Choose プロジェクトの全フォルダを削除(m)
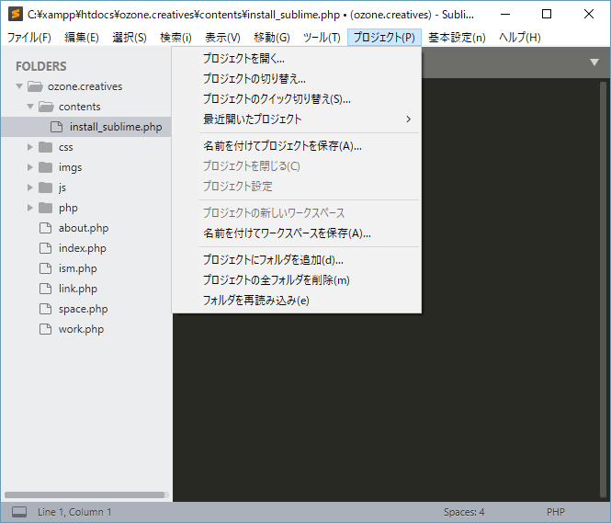 (x=297, y=280)
